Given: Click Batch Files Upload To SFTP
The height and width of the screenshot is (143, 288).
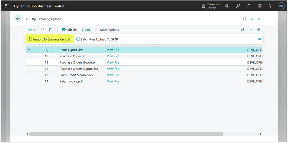Looking at the screenshot, I should click(97, 39).
